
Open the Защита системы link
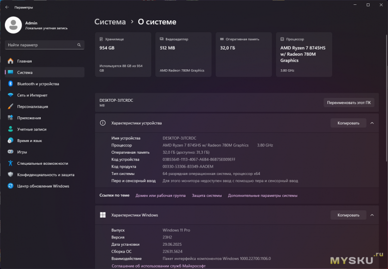207,195
